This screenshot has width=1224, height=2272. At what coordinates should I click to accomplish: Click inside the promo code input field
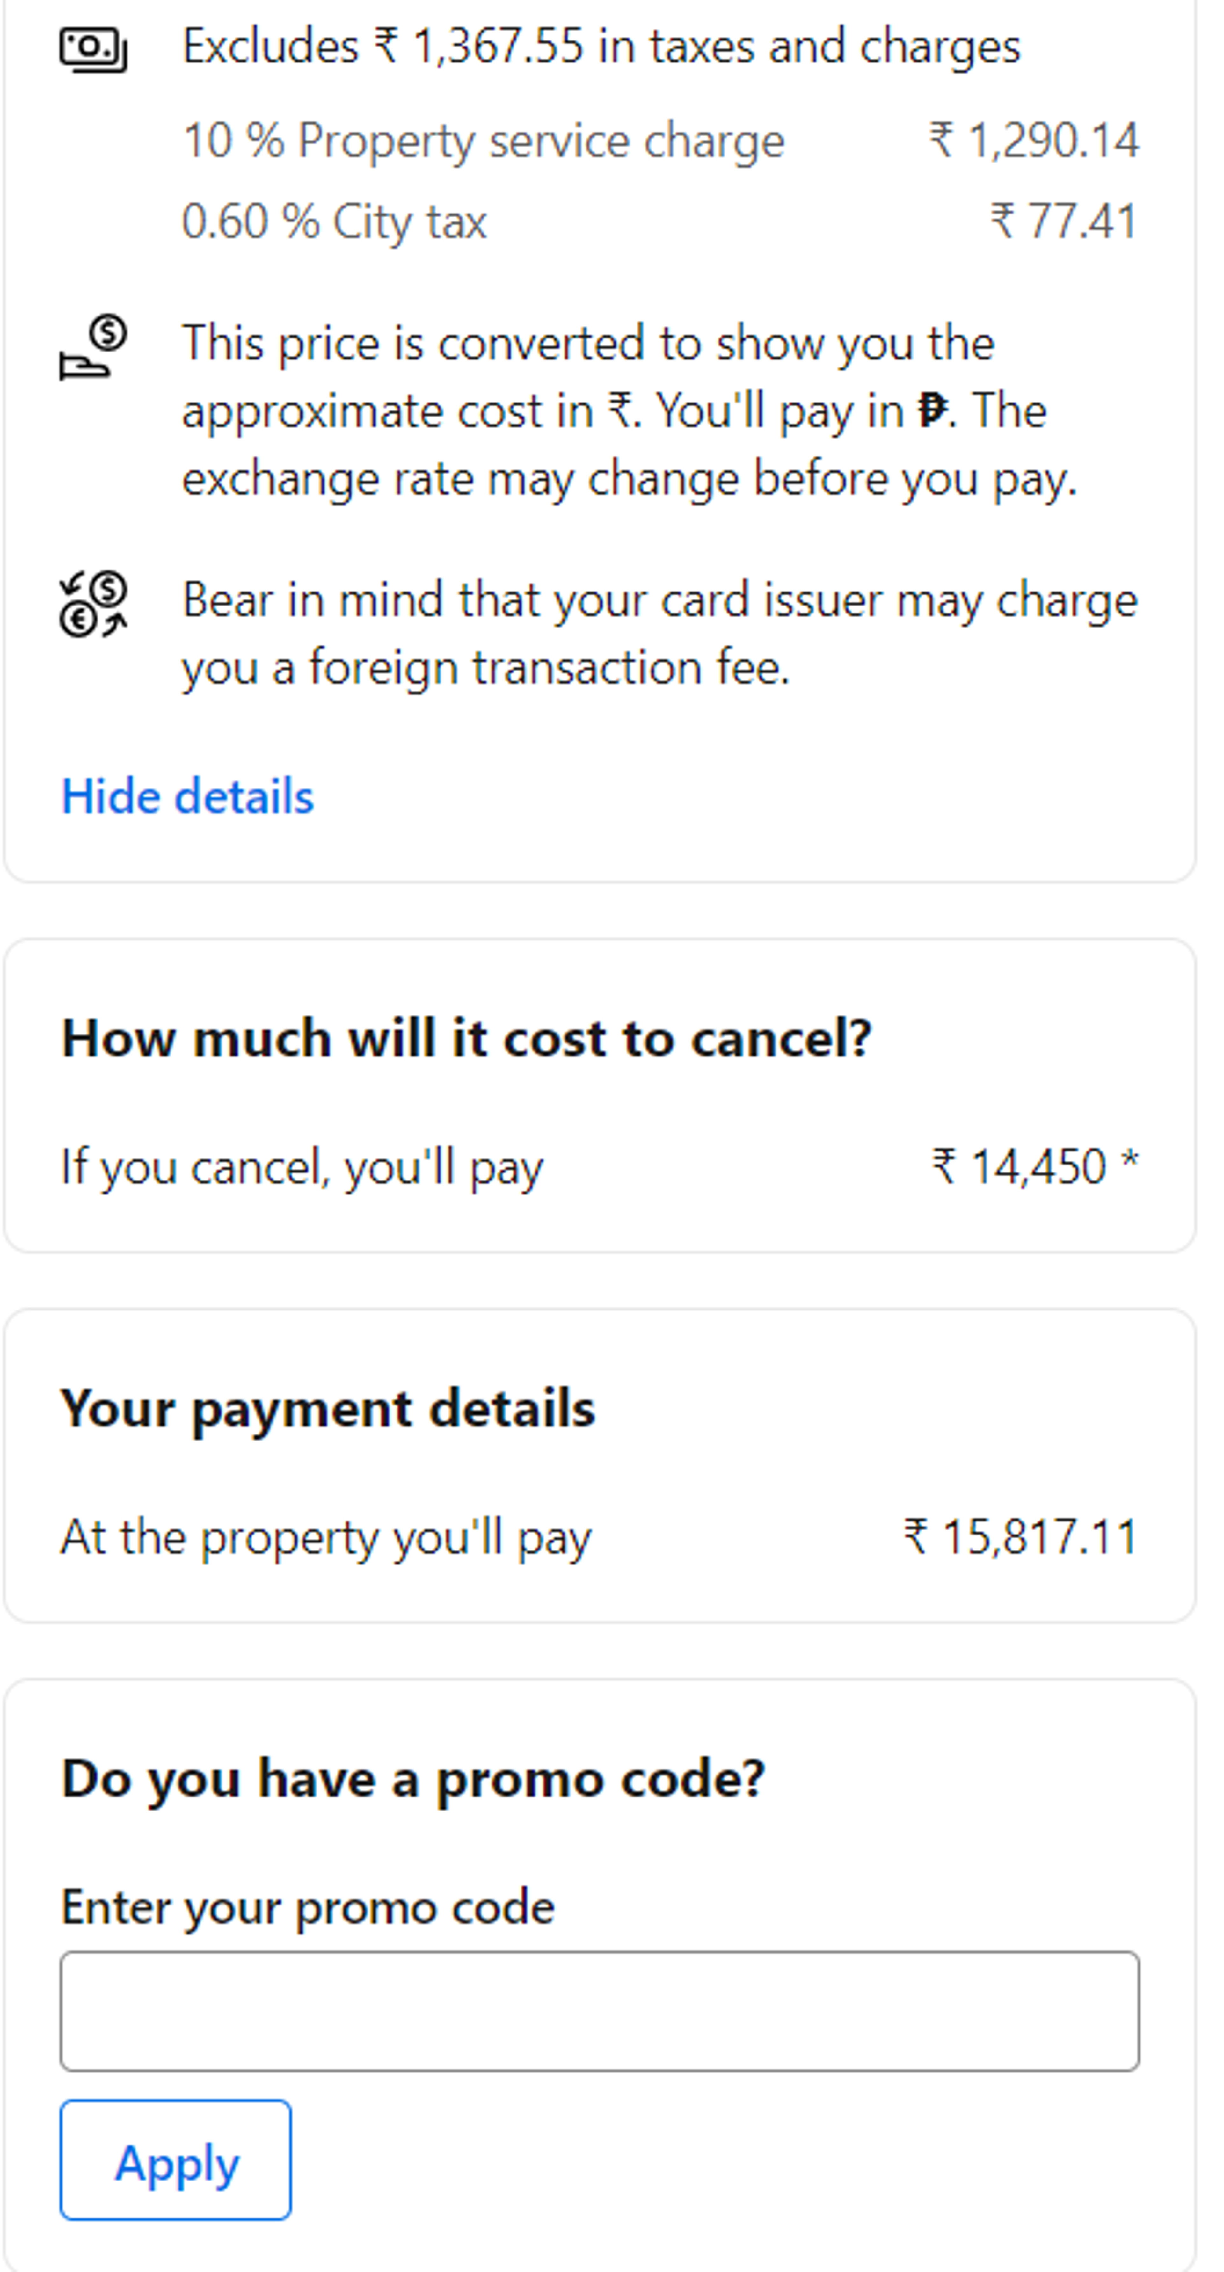(x=600, y=2011)
